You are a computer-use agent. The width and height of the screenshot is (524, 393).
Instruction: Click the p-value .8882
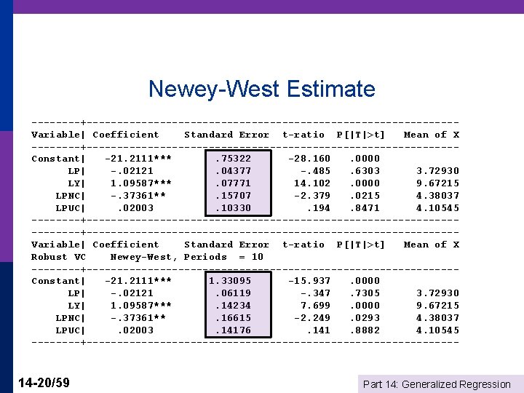[x=365, y=330]
